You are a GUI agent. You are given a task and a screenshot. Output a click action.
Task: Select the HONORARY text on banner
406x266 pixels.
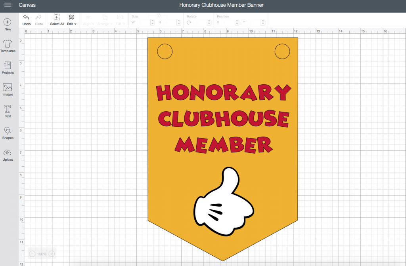click(x=224, y=93)
